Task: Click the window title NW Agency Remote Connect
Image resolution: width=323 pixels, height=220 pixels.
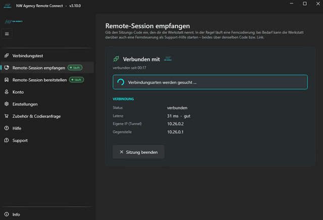Action: click(39, 6)
